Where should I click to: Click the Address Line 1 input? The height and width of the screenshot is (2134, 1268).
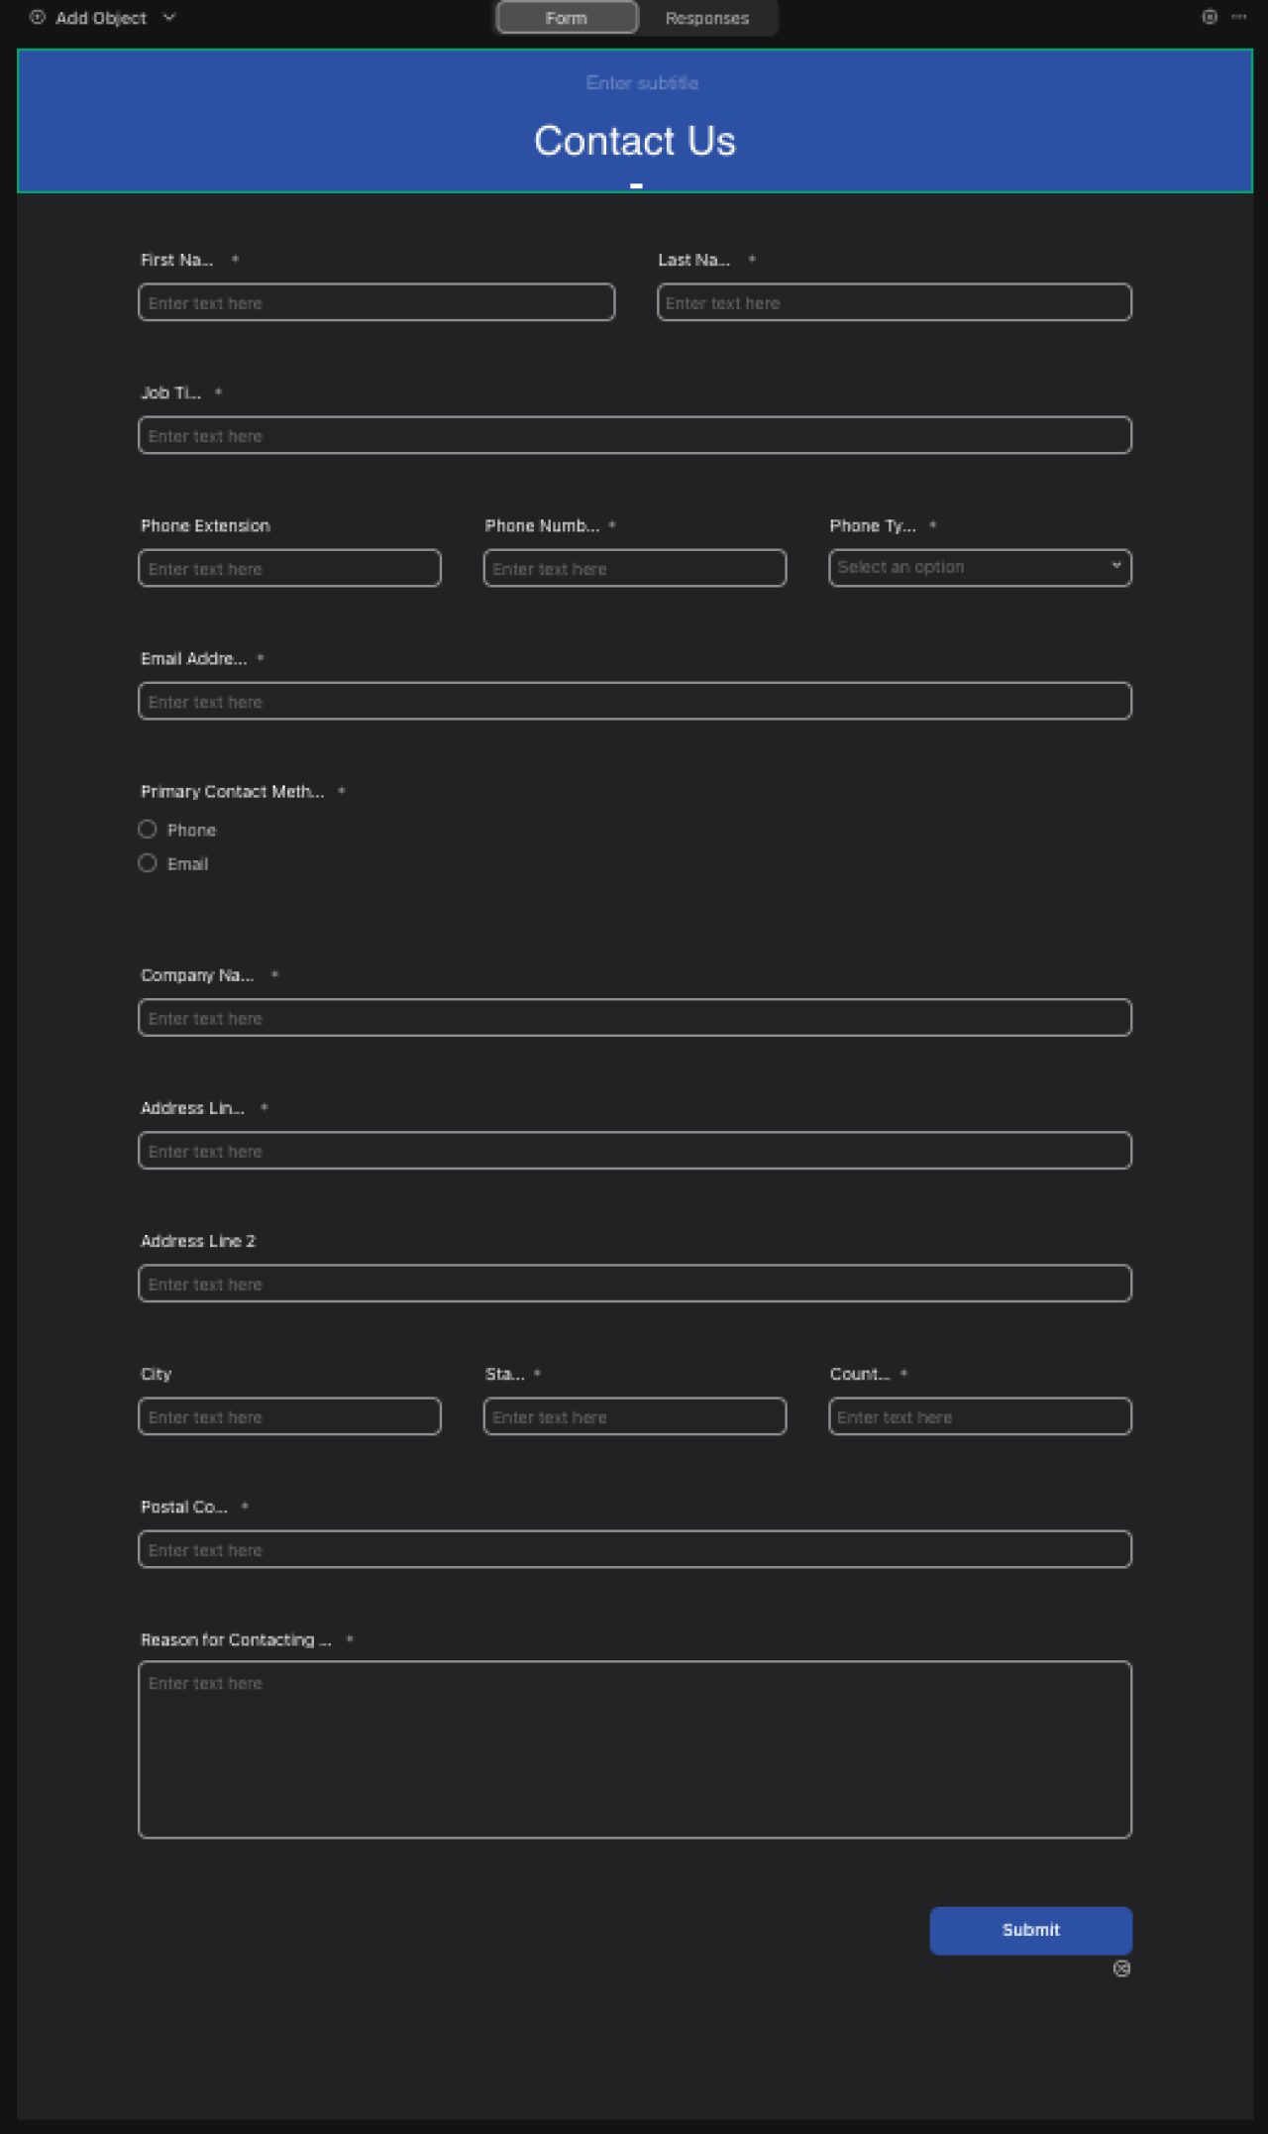pyautogui.click(x=635, y=1151)
